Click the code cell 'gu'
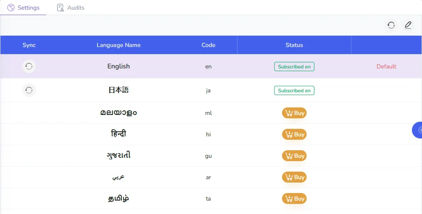 [208, 156]
